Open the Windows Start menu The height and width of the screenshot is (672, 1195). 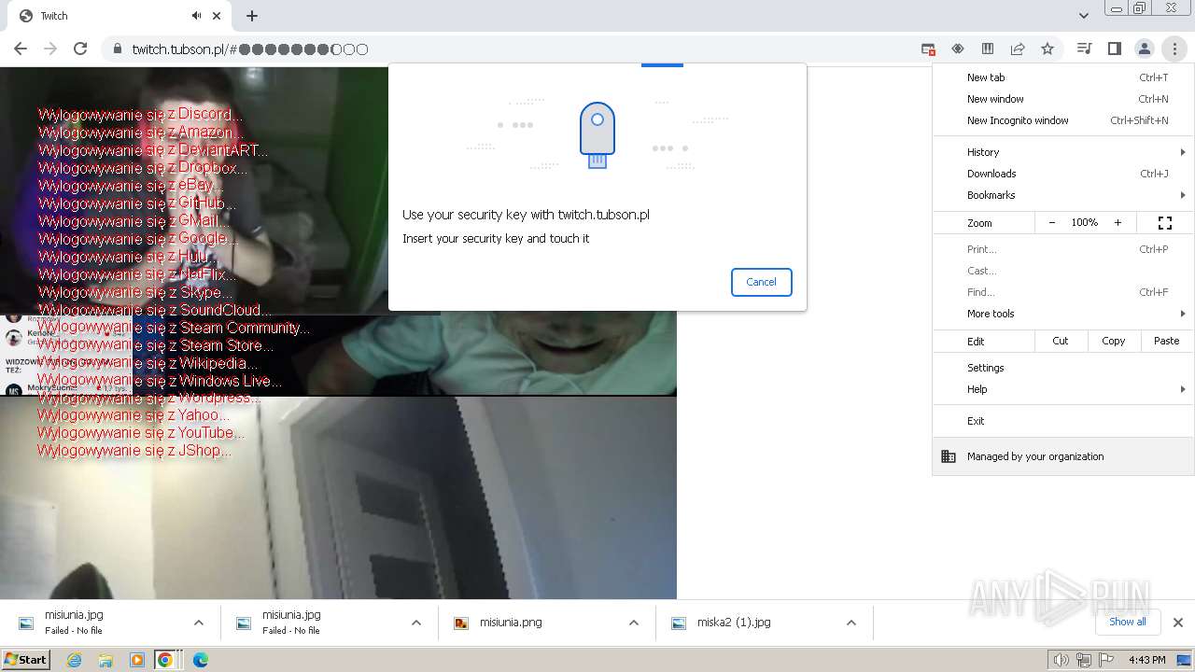[x=26, y=660]
